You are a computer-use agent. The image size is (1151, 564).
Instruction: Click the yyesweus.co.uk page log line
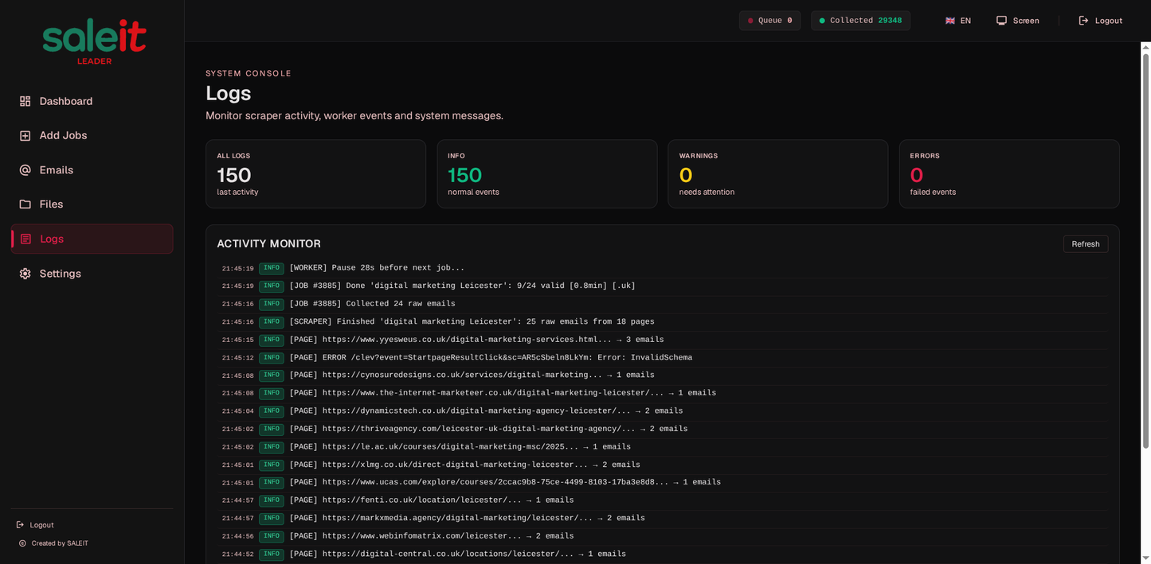pyautogui.click(x=663, y=340)
